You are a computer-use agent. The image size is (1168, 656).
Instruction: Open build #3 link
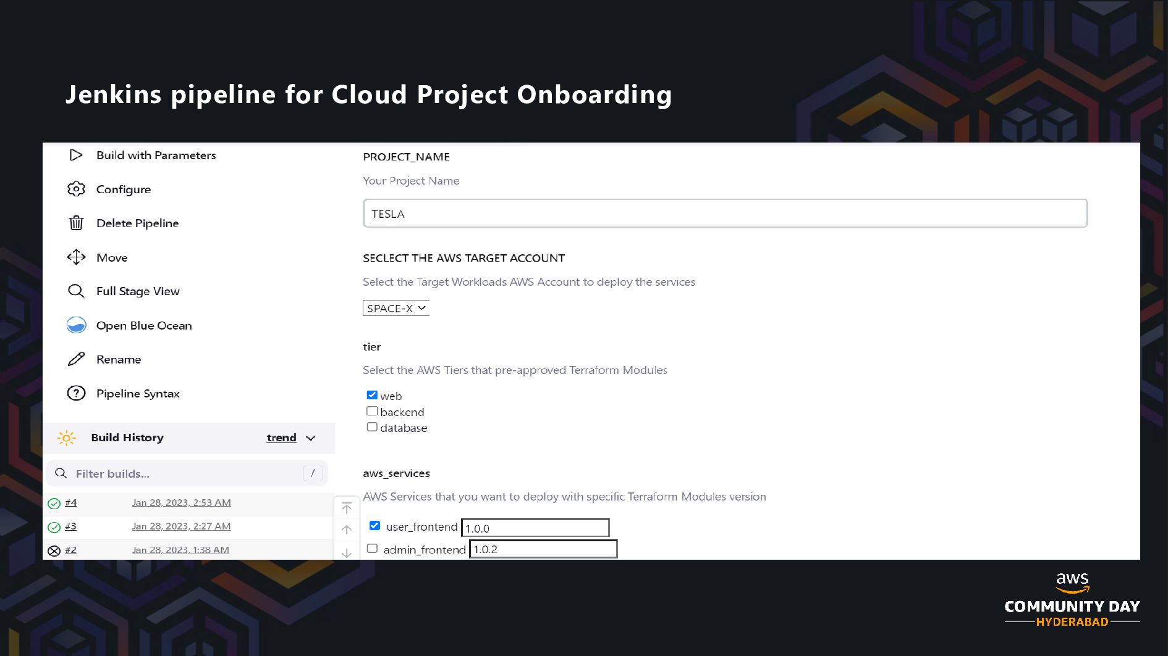pyautogui.click(x=71, y=526)
